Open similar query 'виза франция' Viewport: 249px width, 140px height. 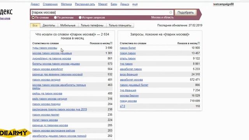pyautogui.click(x=129, y=74)
